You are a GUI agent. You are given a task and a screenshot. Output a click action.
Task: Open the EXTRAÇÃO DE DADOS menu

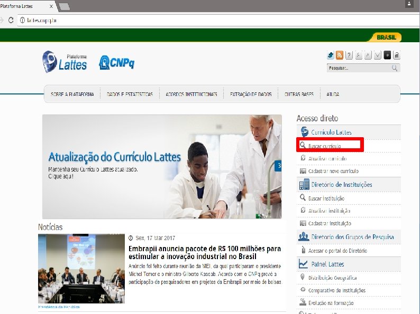251,94
